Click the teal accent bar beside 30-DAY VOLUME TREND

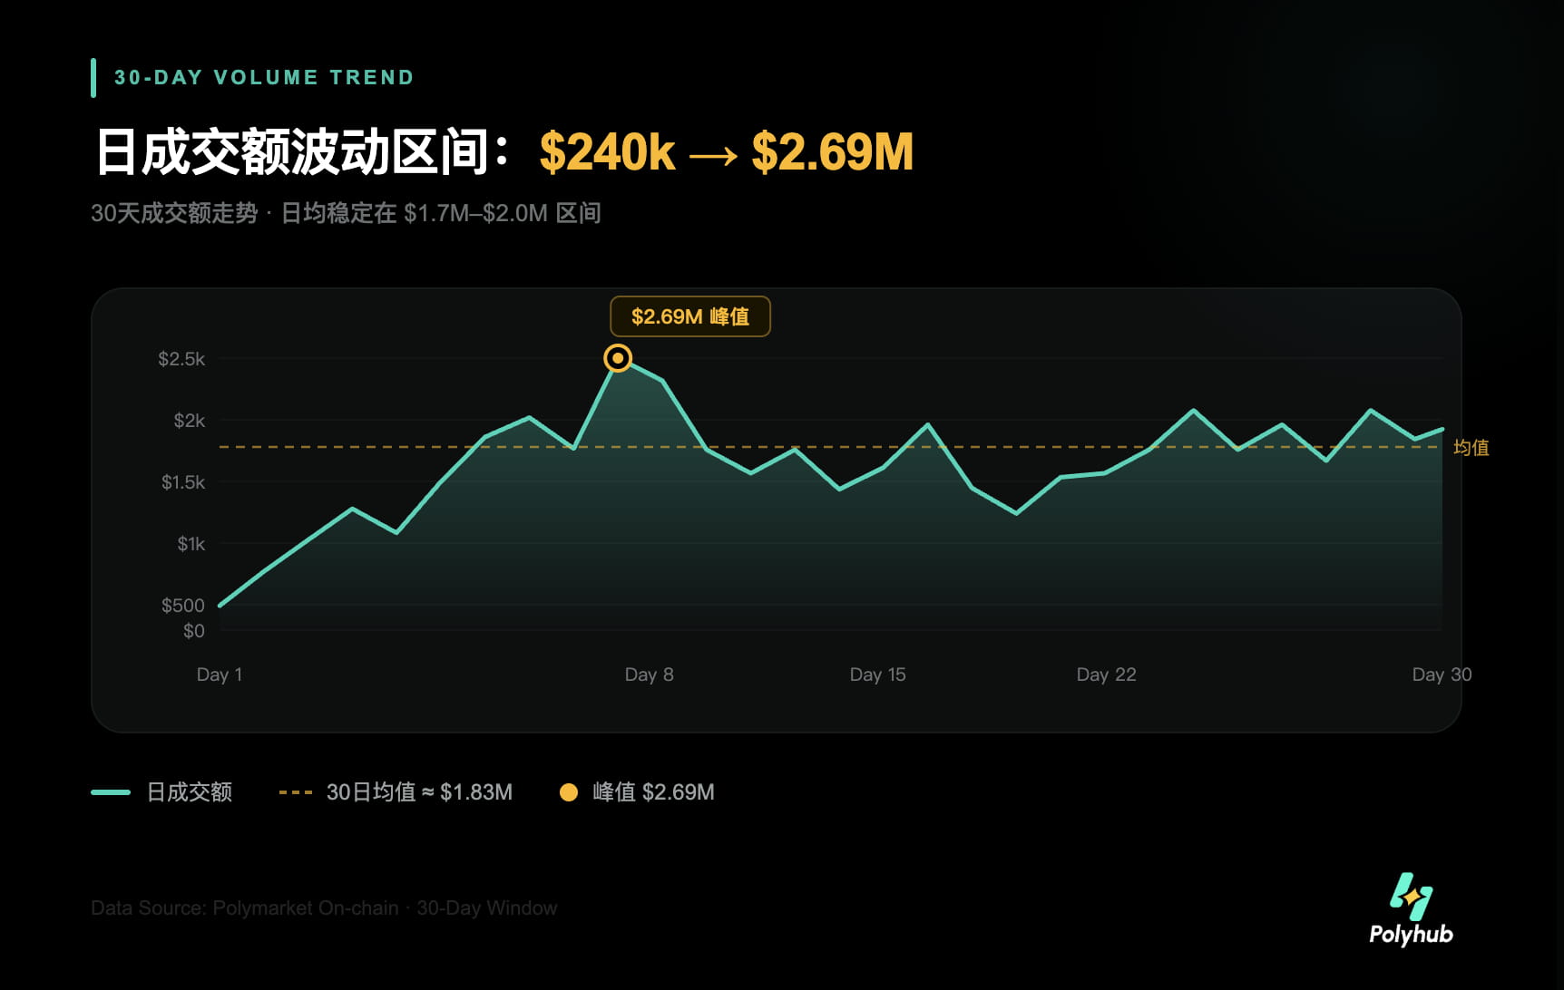(93, 77)
